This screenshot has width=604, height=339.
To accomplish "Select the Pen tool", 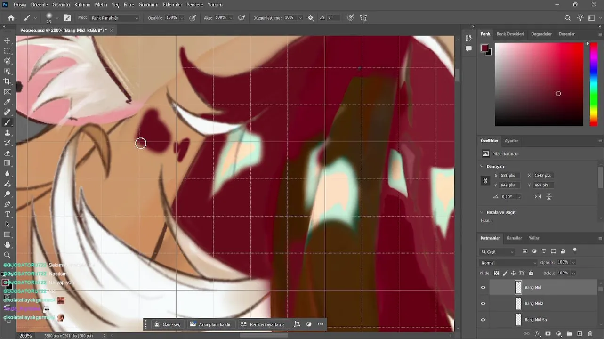I will coord(7,204).
